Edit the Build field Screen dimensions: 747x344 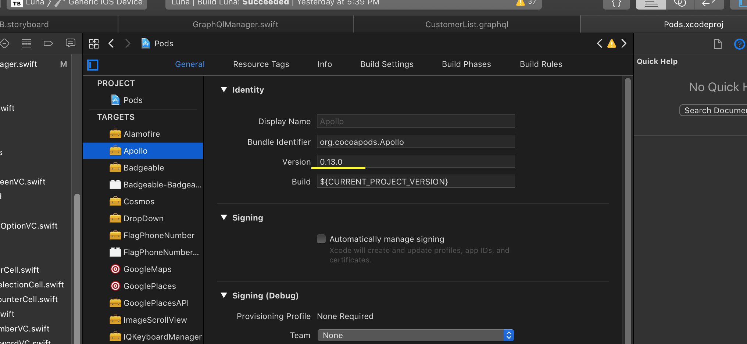tap(416, 182)
